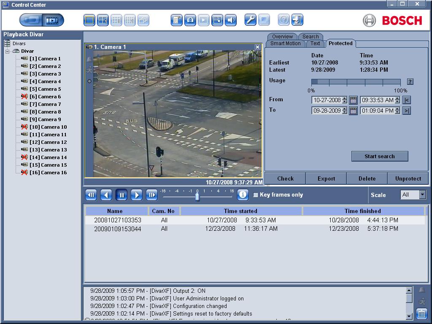Click the Bosch logo
432x324 pixels.
point(393,20)
